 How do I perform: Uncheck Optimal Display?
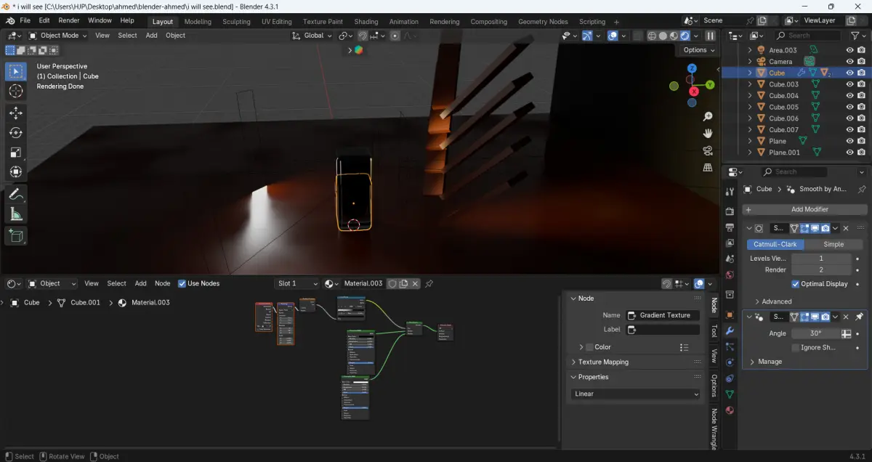[x=795, y=284]
